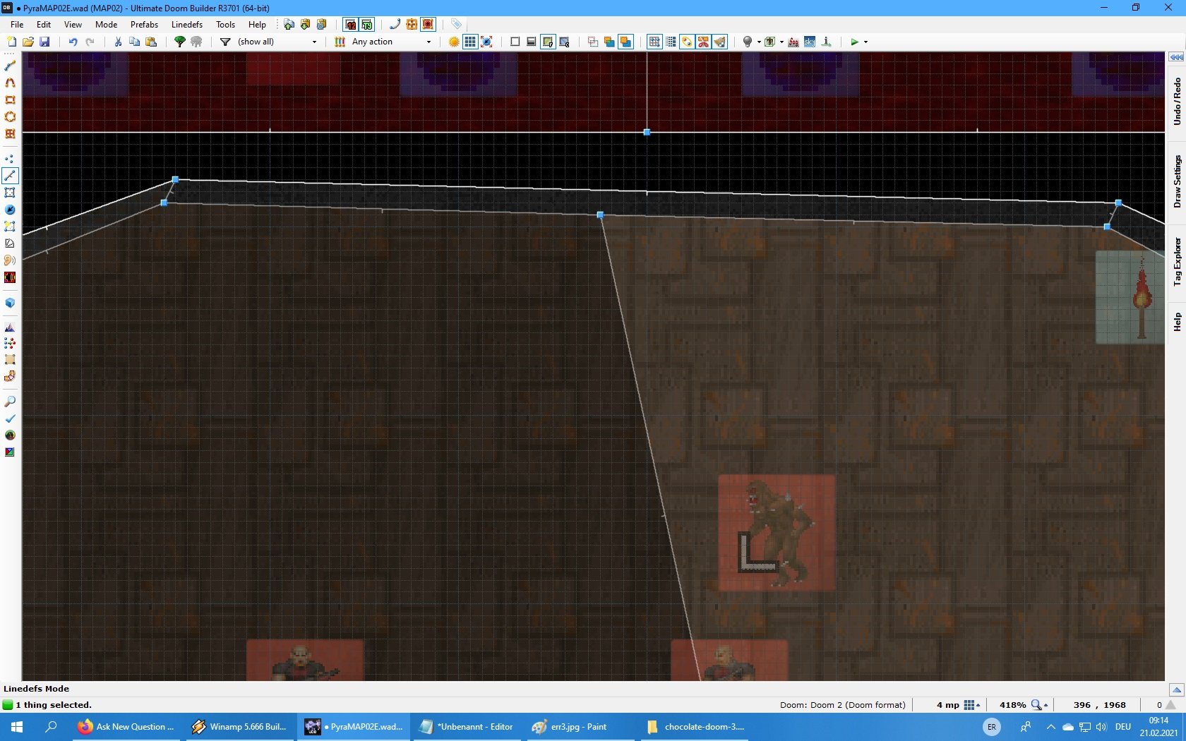This screenshot has width=1186, height=741.
Task: Open the Edit menu
Action: [x=44, y=24]
